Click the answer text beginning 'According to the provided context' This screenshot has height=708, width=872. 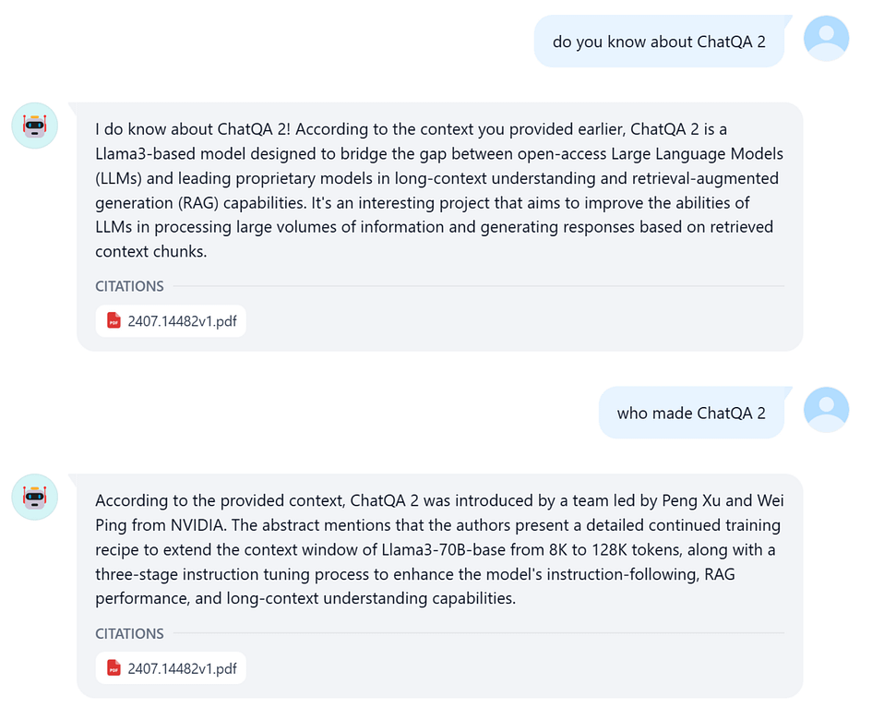point(439,549)
